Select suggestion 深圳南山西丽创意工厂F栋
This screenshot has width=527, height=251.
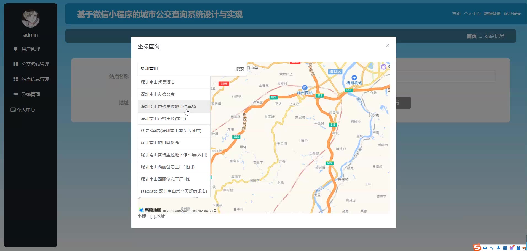coord(174,179)
